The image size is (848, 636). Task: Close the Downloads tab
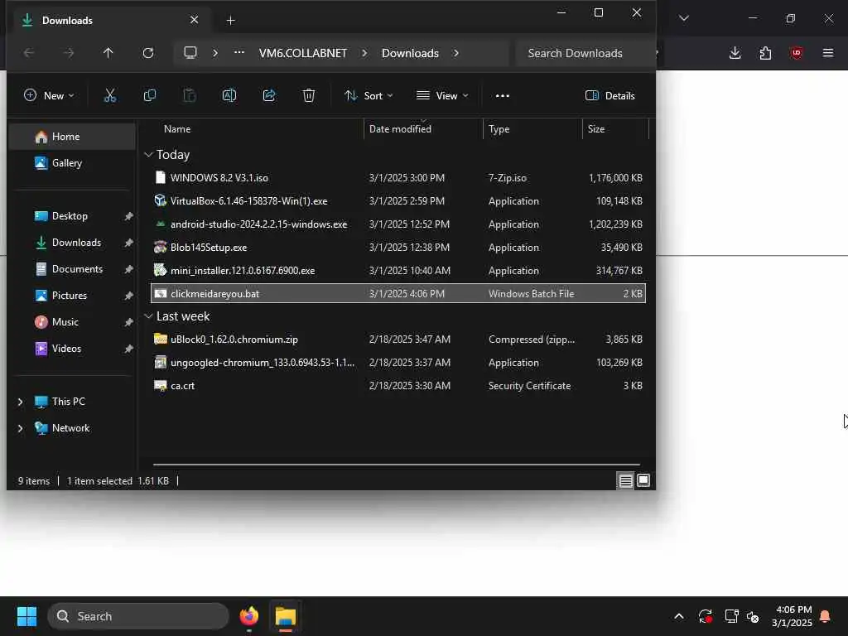coord(194,20)
